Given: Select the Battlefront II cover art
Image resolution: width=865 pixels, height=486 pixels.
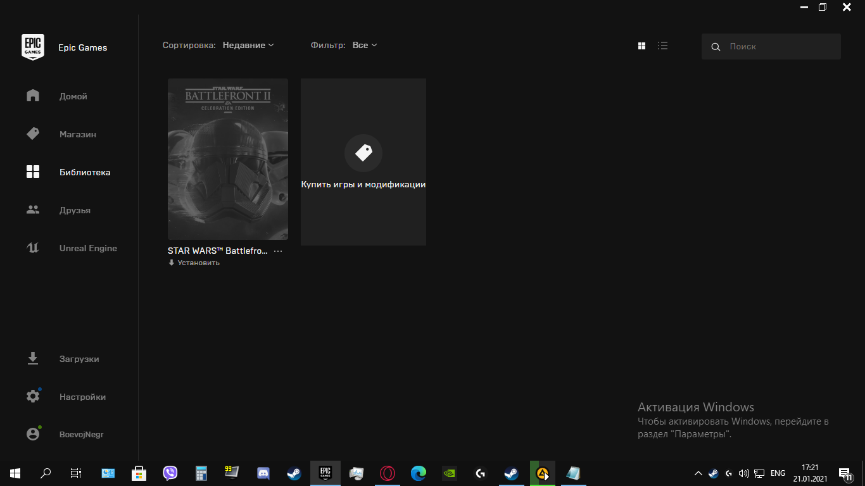Looking at the screenshot, I should click(x=228, y=159).
